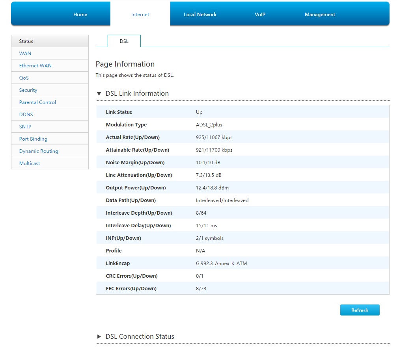399x347 pixels.
Task: Collapse the DSL Link Information section
Action: tap(99, 94)
